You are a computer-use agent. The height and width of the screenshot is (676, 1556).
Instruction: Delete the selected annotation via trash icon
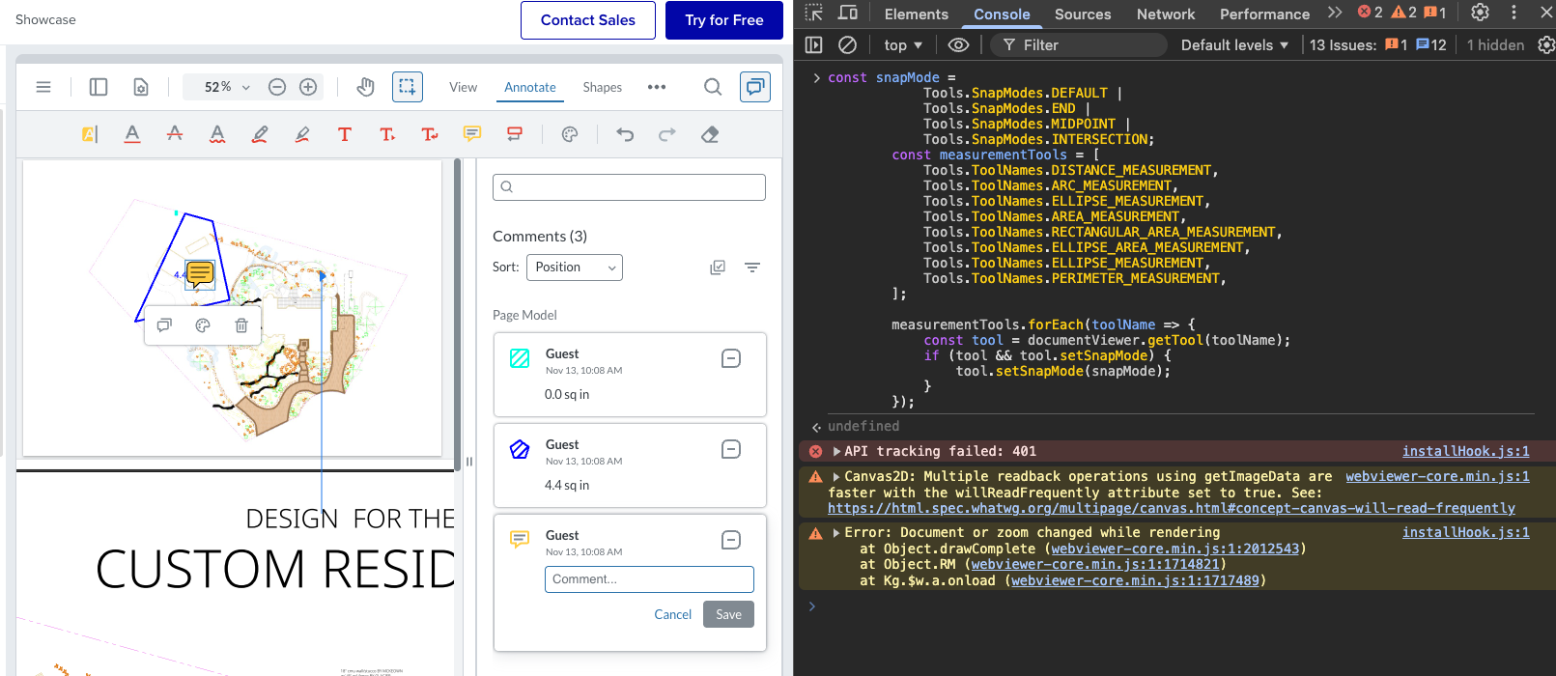pyautogui.click(x=241, y=325)
